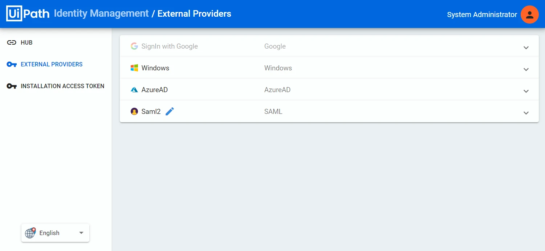Viewport: 545px width, 251px height.
Task: Expand the Windows provider row chevron
Action: (x=526, y=69)
